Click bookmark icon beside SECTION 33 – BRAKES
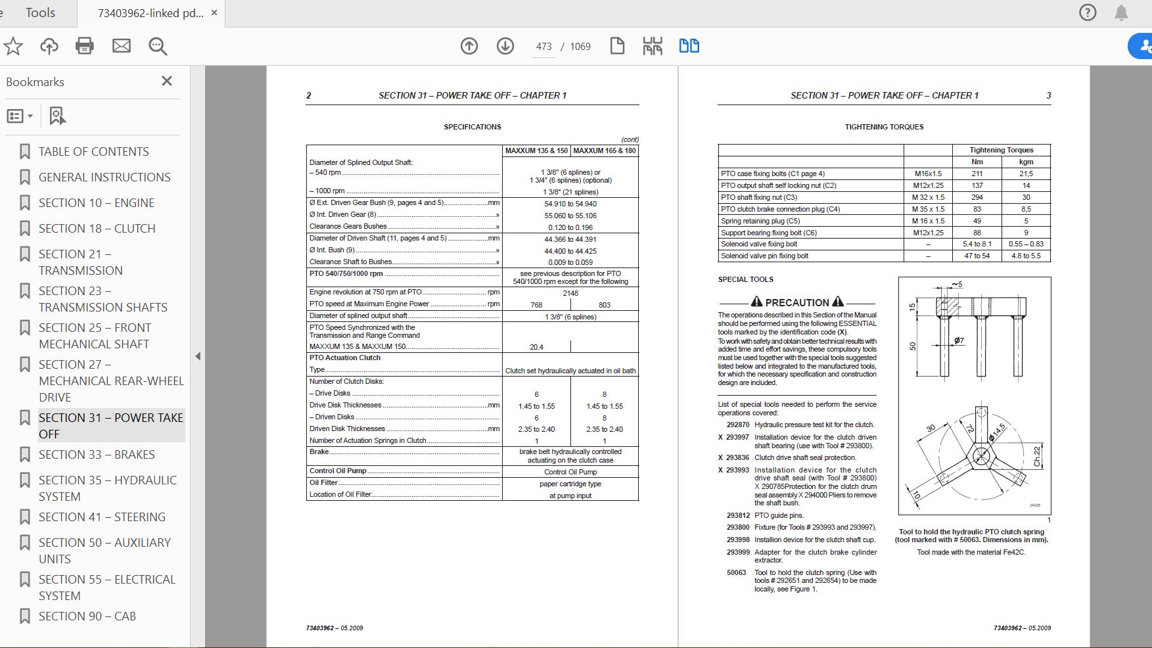The width and height of the screenshot is (1152, 648). coord(25,455)
